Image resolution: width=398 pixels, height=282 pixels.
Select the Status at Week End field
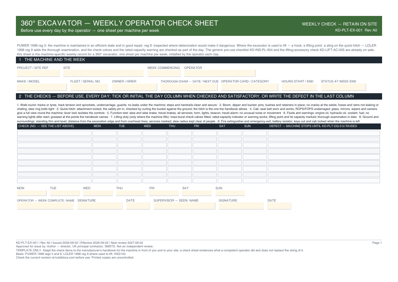343,87
